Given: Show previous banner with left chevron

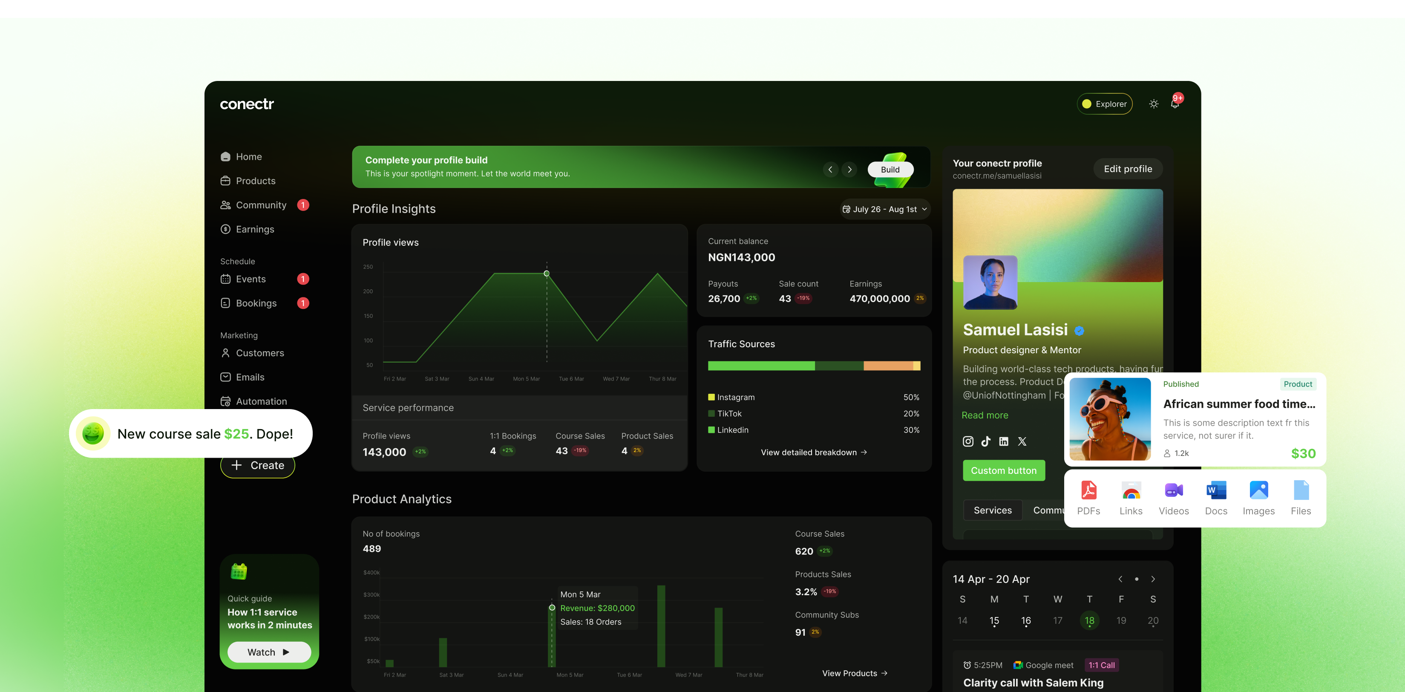Looking at the screenshot, I should 830,169.
